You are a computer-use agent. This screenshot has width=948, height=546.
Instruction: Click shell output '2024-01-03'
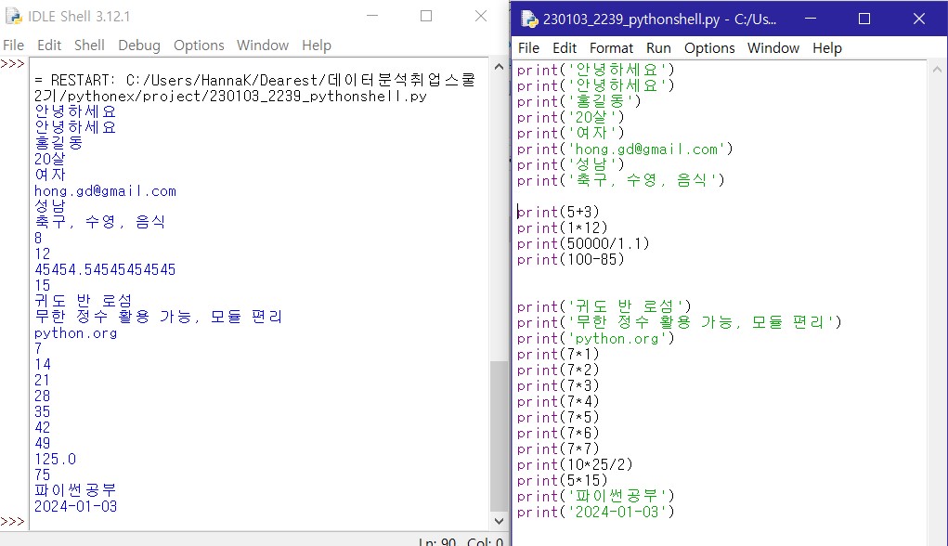coord(75,506)
